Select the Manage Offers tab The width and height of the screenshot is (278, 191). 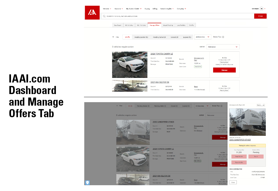click(x=154, y=25)
